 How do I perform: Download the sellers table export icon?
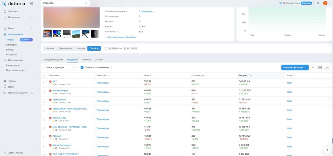(x=327, y=67)
